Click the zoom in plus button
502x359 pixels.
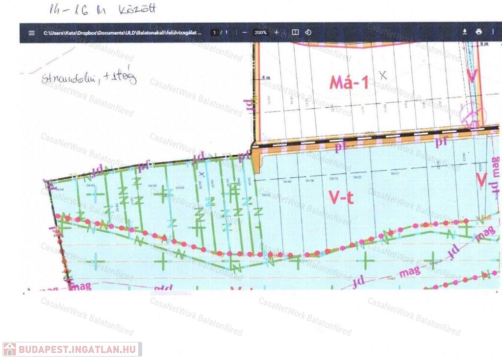276,32
